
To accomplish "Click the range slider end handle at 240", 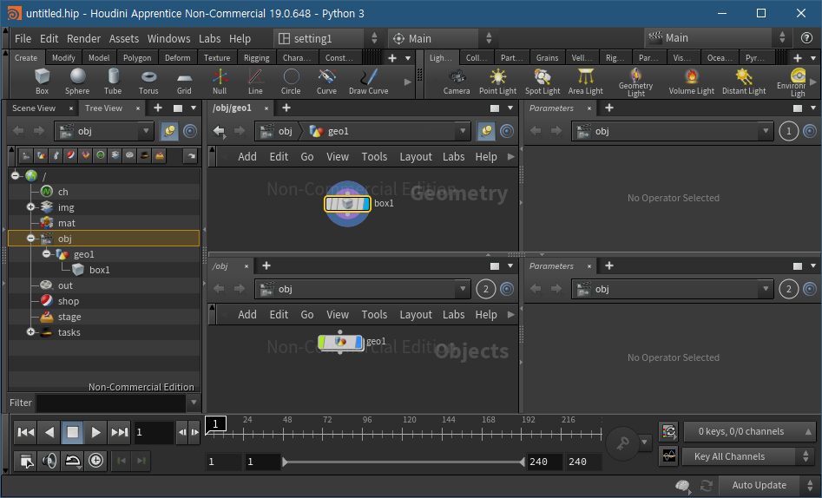I will pyautogui.click(x=523, y=462).
